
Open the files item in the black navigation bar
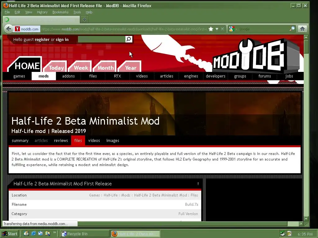coord(93,76)
